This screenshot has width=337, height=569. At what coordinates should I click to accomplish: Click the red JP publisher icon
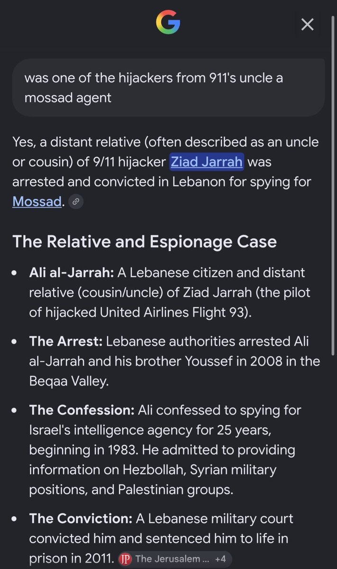124,559
